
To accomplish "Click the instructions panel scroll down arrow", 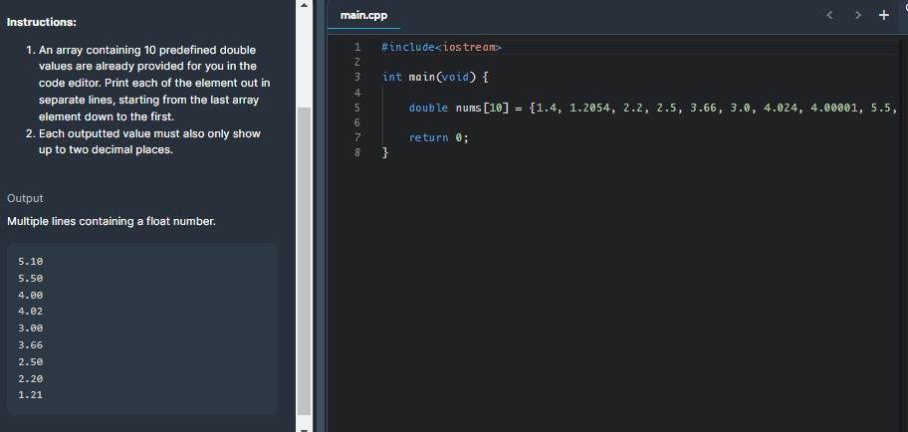I will [x=304, y=428].
